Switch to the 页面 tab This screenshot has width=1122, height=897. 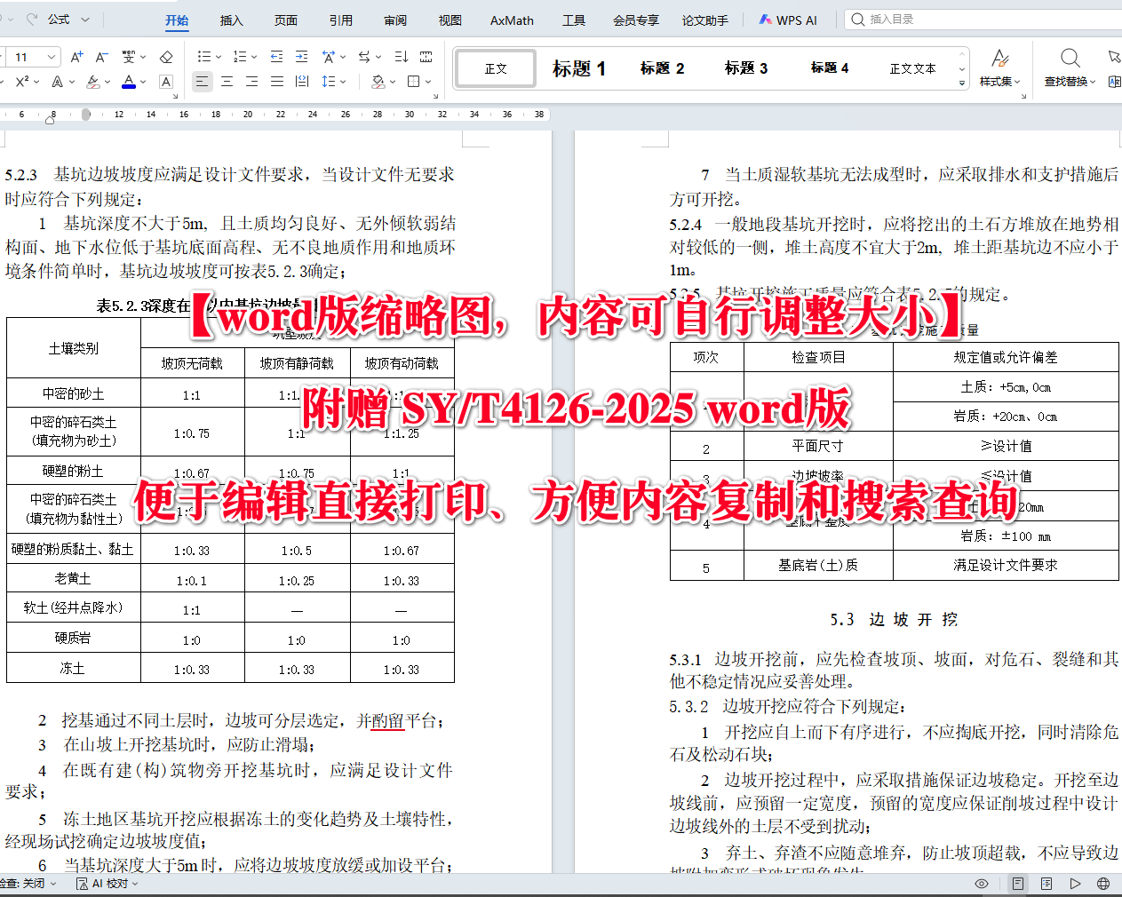tap(286, 20)
